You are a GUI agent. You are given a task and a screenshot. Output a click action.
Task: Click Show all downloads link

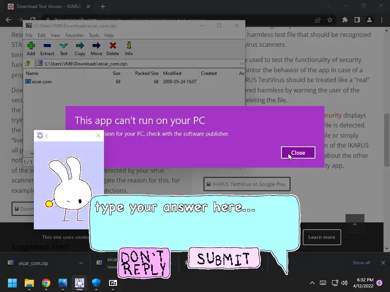361,263
